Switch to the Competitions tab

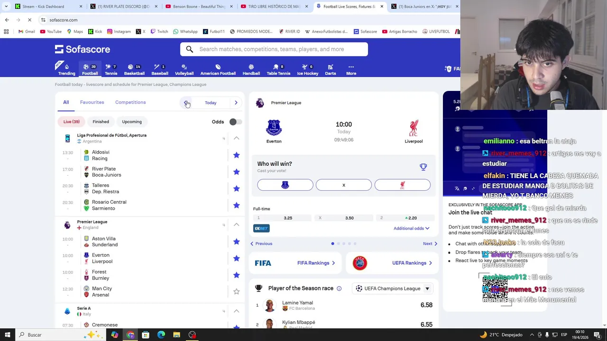(x=130, y=102)
